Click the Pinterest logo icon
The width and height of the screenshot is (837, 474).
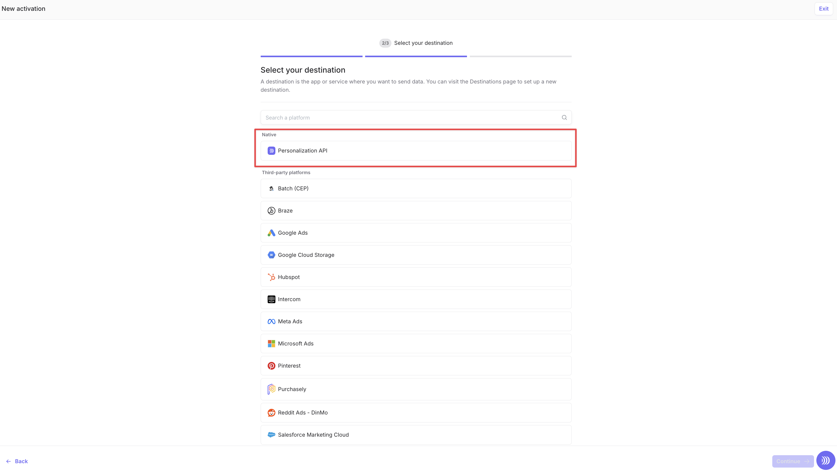point(271,366)
